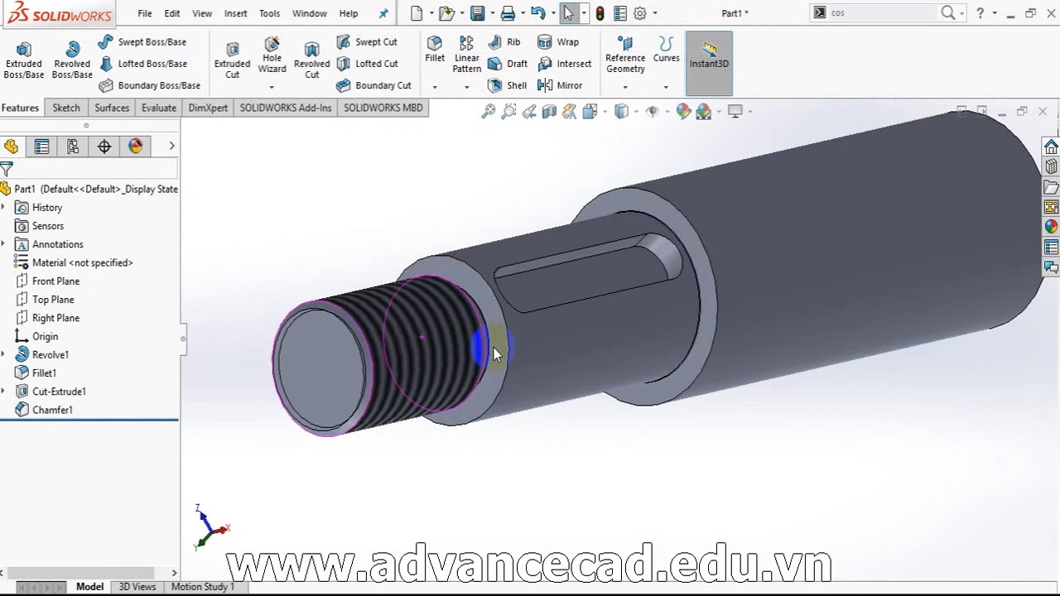Expand the Annotations tree node
The image size is (1060, 596).
4,244
